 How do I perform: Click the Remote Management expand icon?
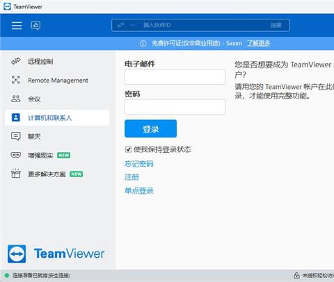[16, 80]
